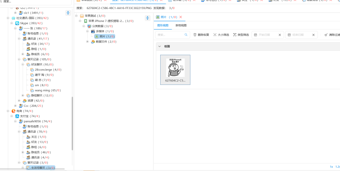
Task: Set thumbnail zoom to 1x
Action: [x=331, y=167]
